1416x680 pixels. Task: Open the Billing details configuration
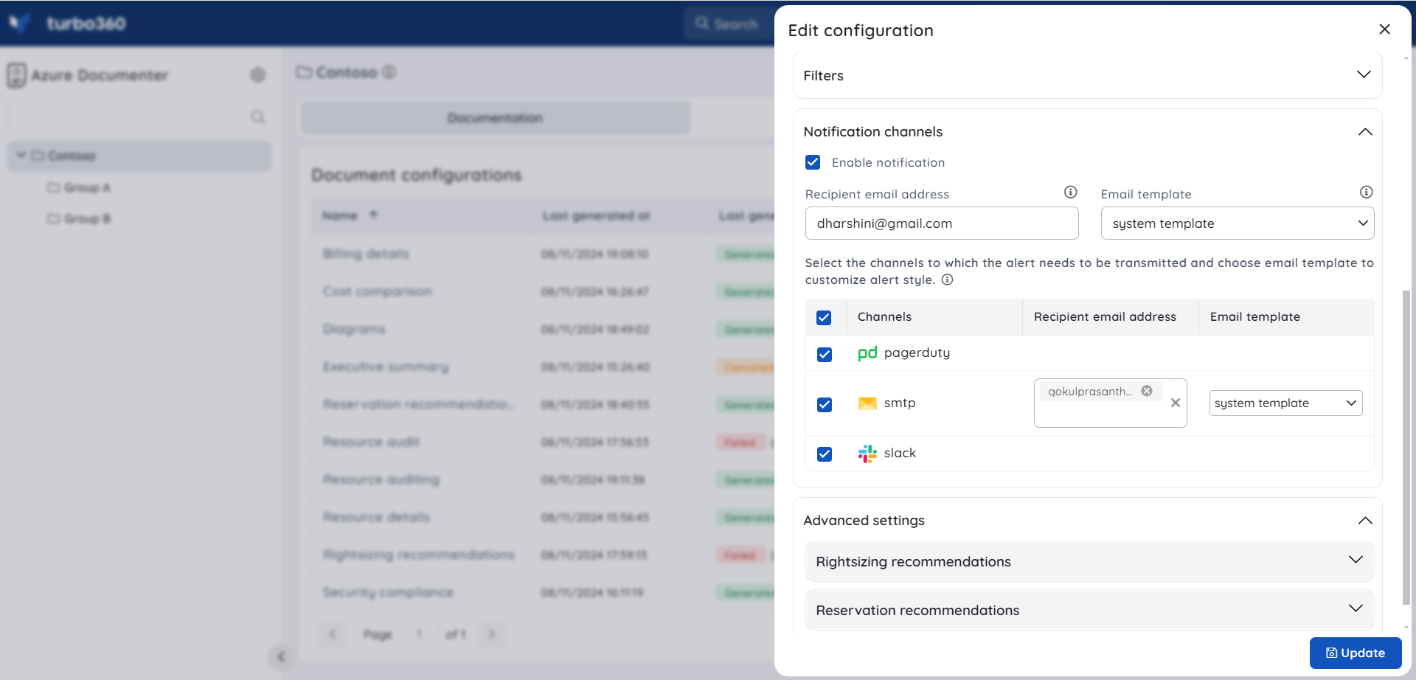366,254
